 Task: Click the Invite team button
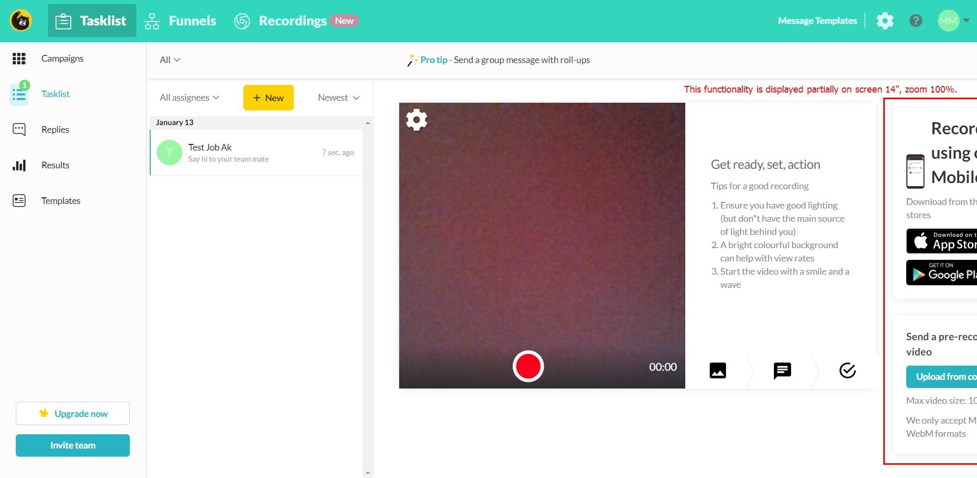click(x=73, y=445)
